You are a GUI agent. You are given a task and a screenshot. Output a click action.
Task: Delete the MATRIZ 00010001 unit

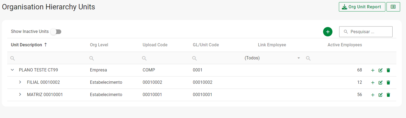coord(388,95)
